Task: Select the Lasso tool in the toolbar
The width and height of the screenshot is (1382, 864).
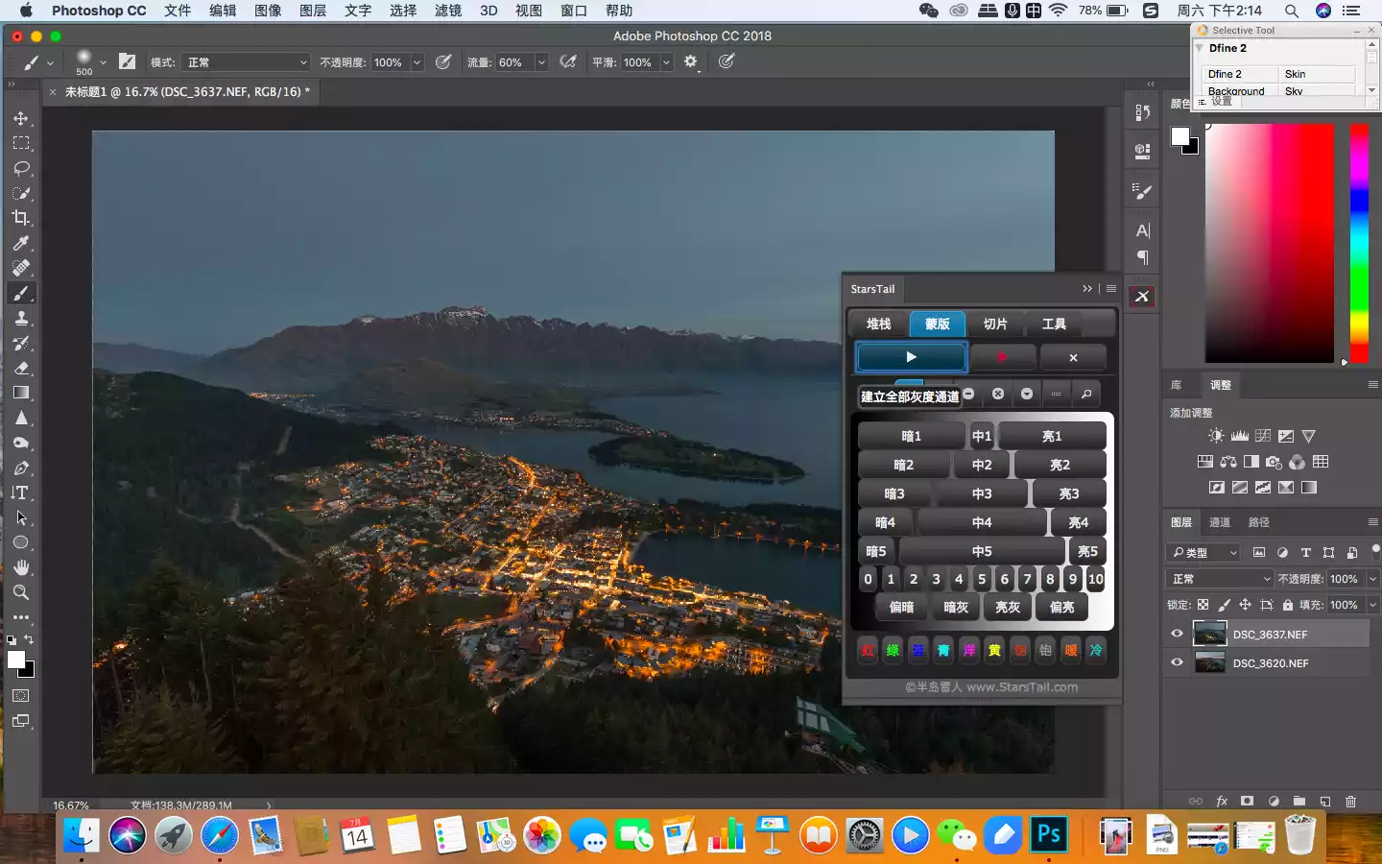Action: pos(21,168)
